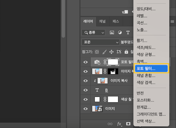
Task: Select 그레이디언트 맵... option
Action: [151, 114]
